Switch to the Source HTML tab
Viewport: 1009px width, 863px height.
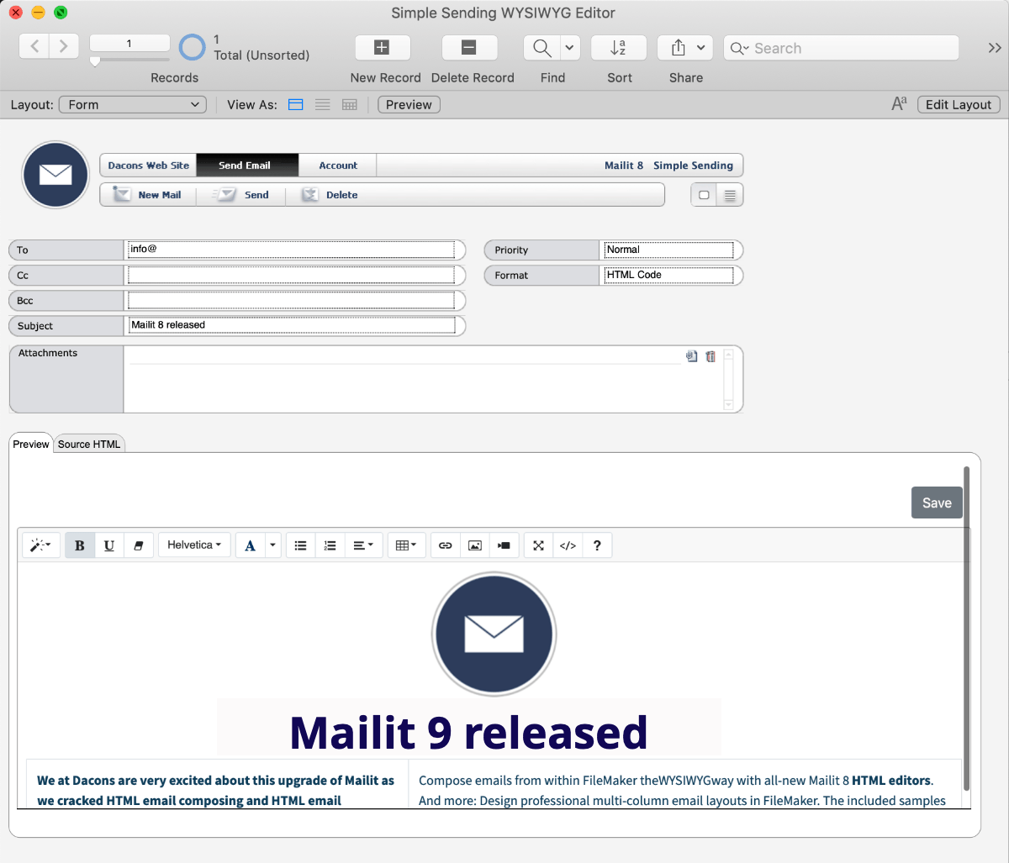click(89, 444)
